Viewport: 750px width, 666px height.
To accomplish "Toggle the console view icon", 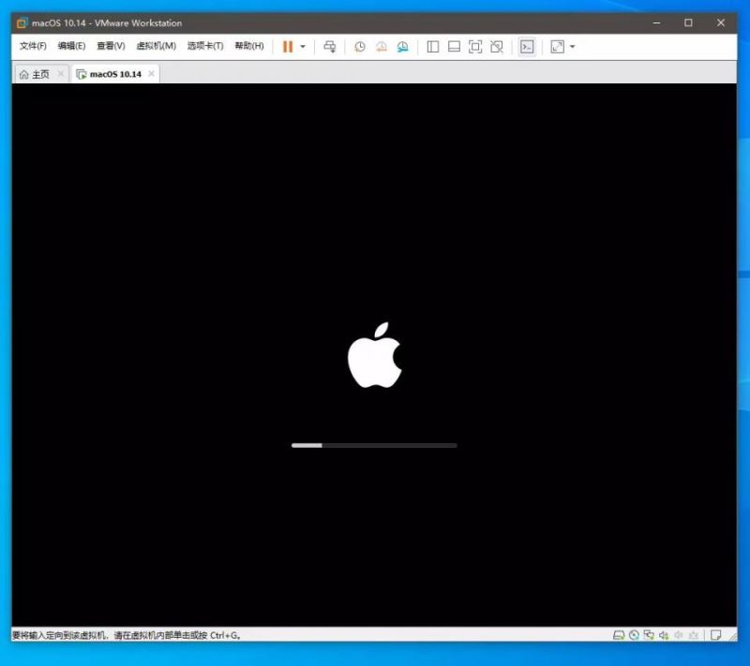I will coord(527,46).
